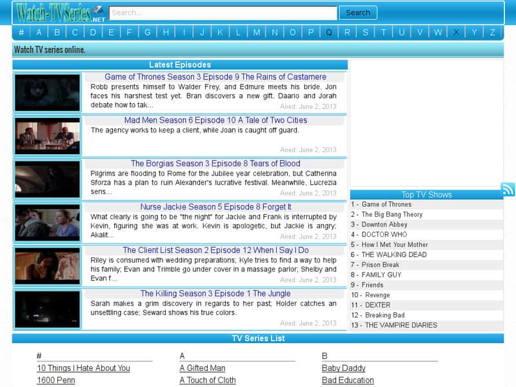The width and height of the screenshot is (516, 387).
Task: Open Game of Thrones in Top TV Shows
Action: pos(386,204)
